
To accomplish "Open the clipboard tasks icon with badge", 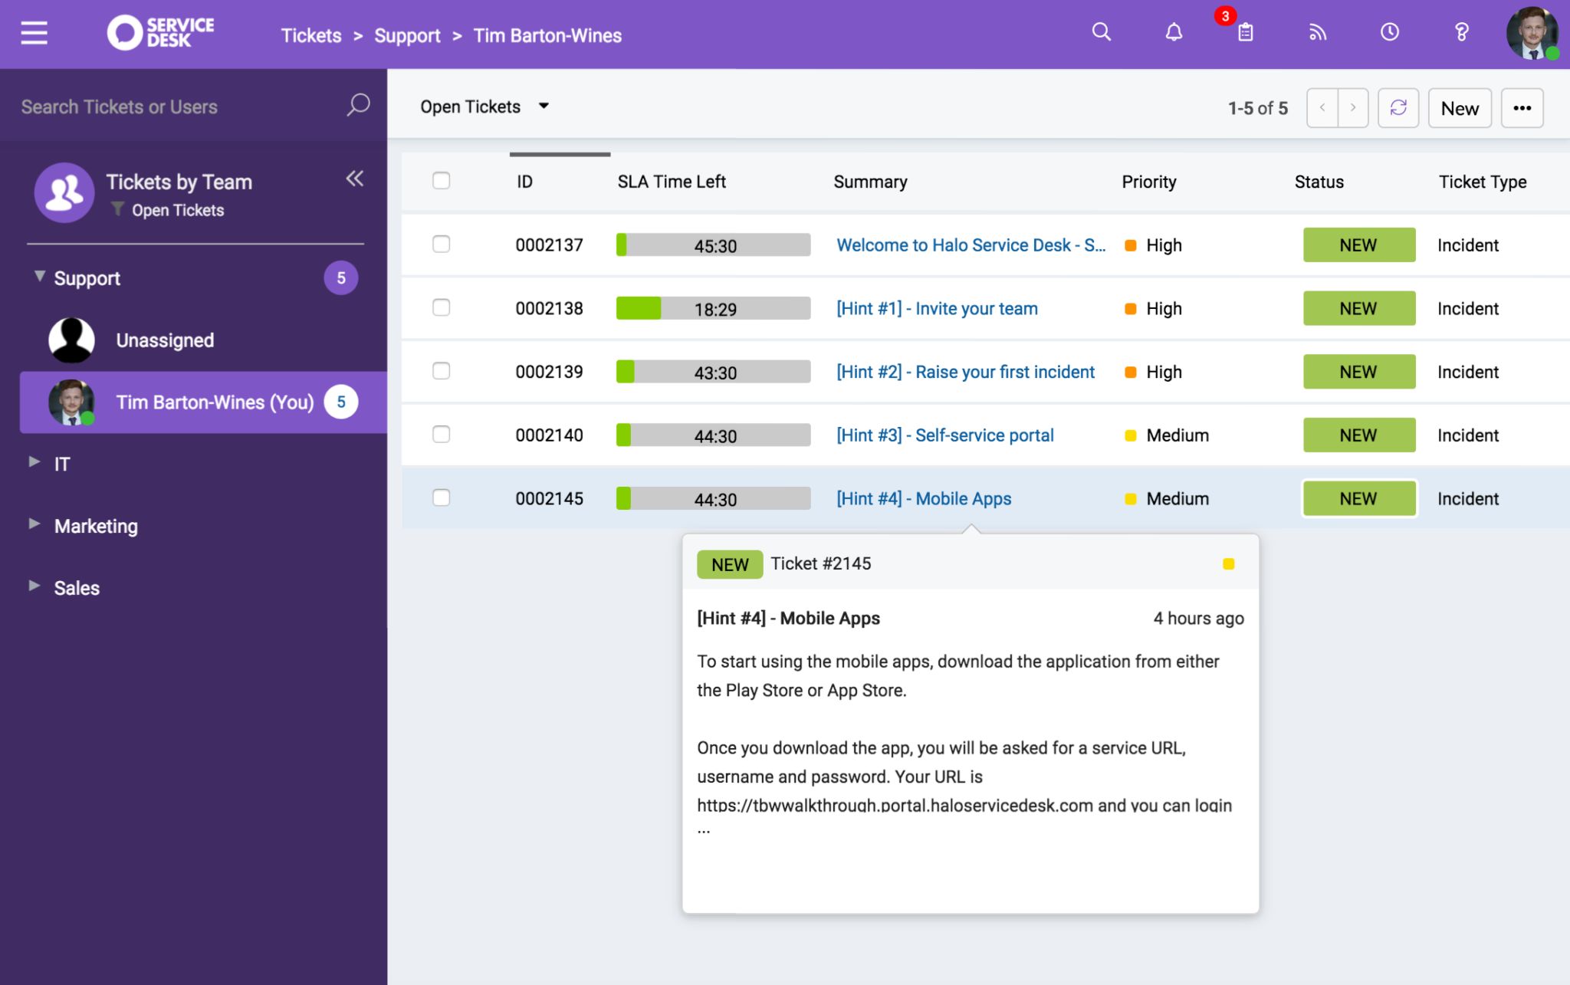I will [1245, 34].
